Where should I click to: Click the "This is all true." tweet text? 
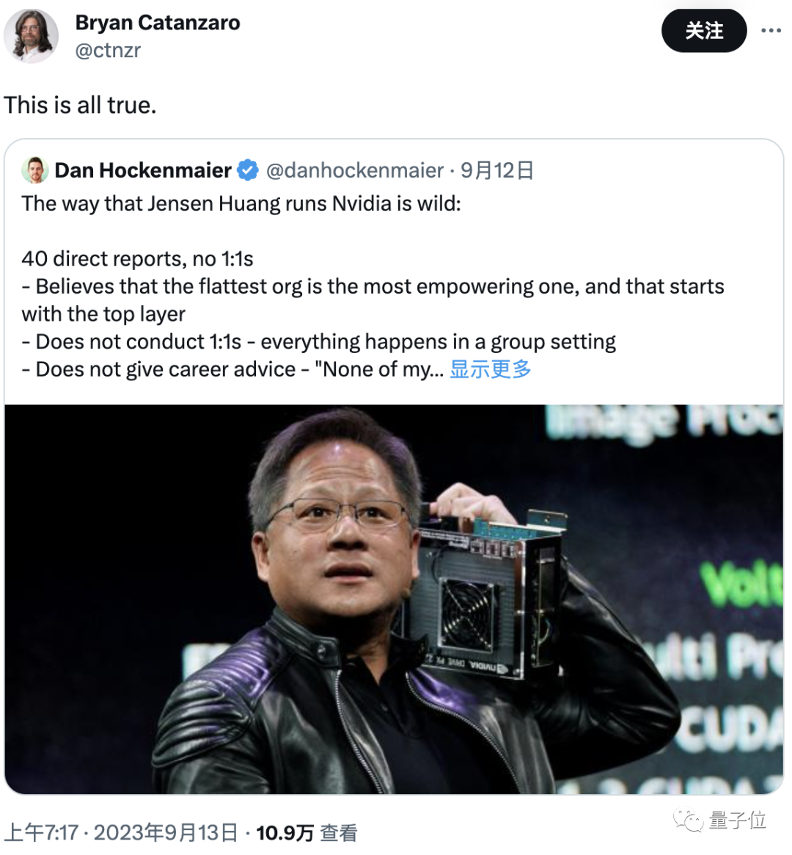[80, 105]
